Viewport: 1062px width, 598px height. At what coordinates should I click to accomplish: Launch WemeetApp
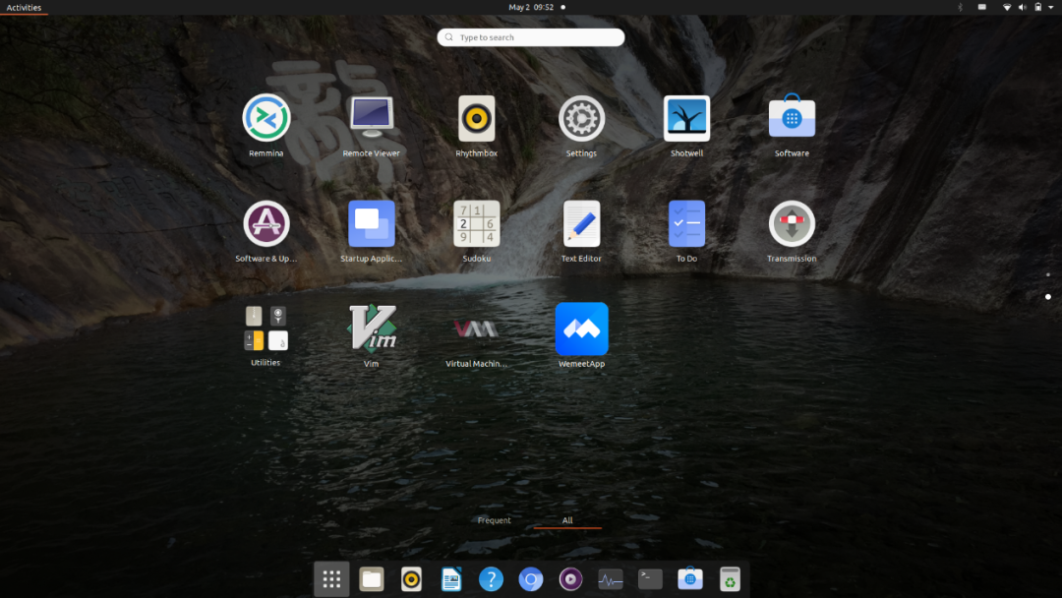[x=581, y=336]
